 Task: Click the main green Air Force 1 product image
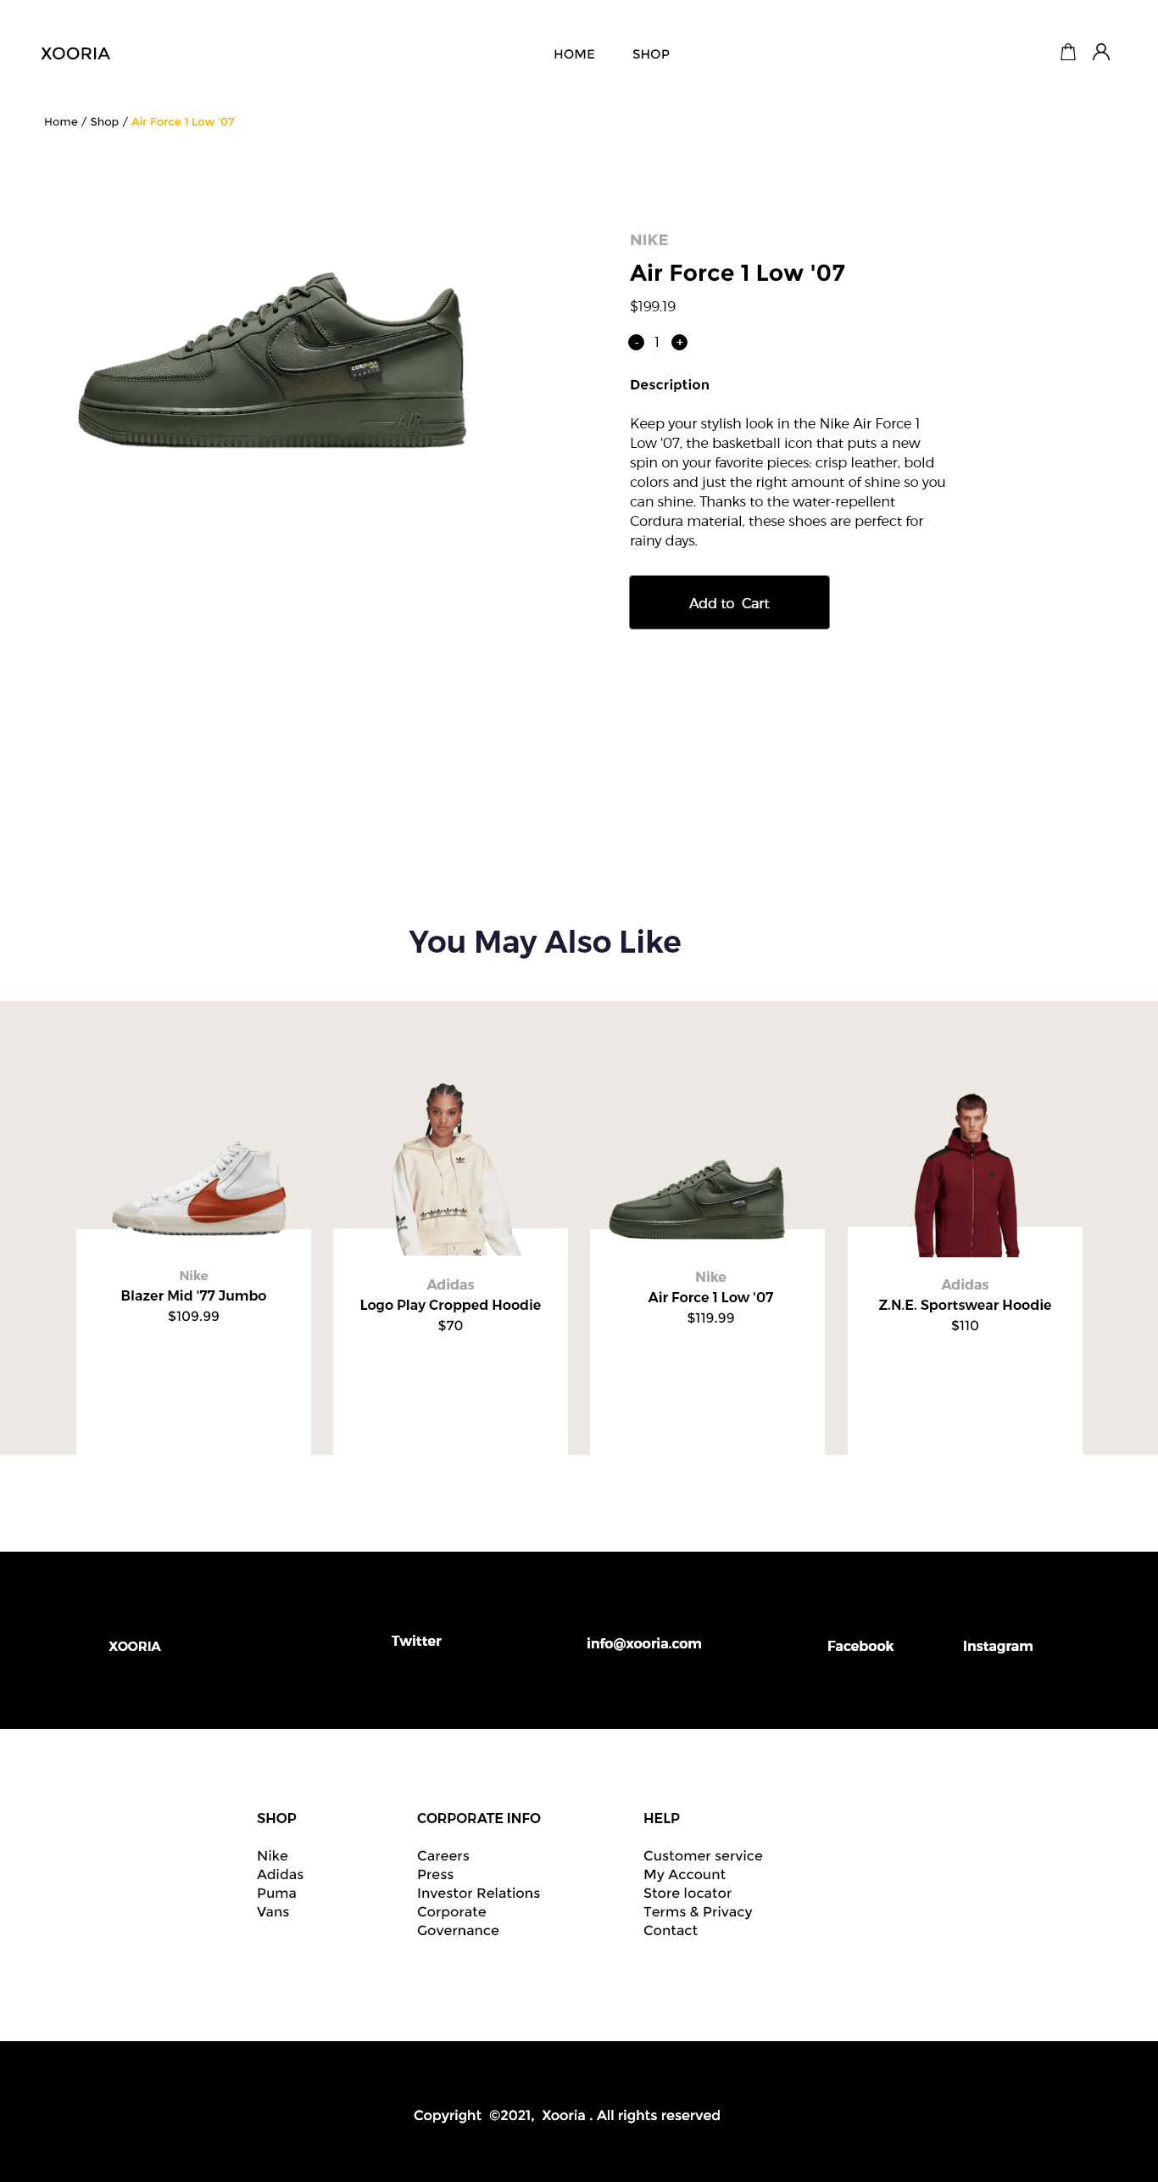pyautogui.click(x=272, y=359)
